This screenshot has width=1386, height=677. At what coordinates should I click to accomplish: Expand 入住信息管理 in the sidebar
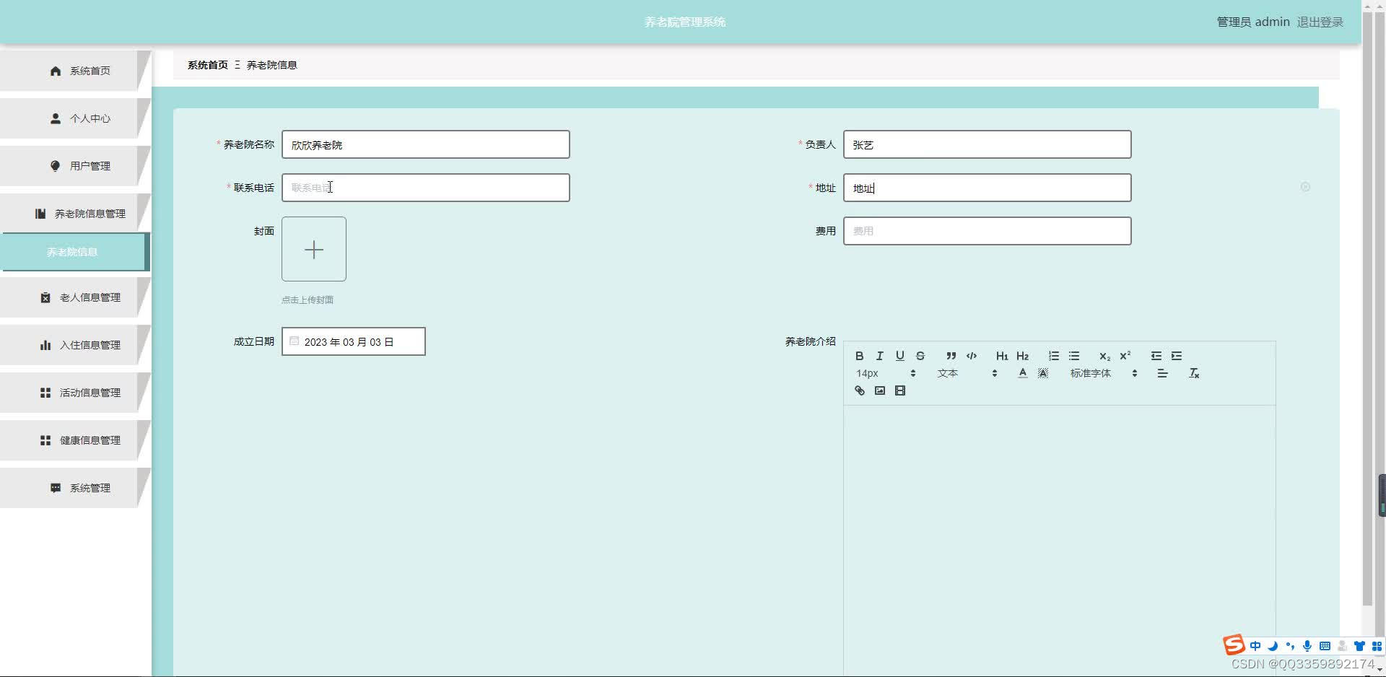75,345
